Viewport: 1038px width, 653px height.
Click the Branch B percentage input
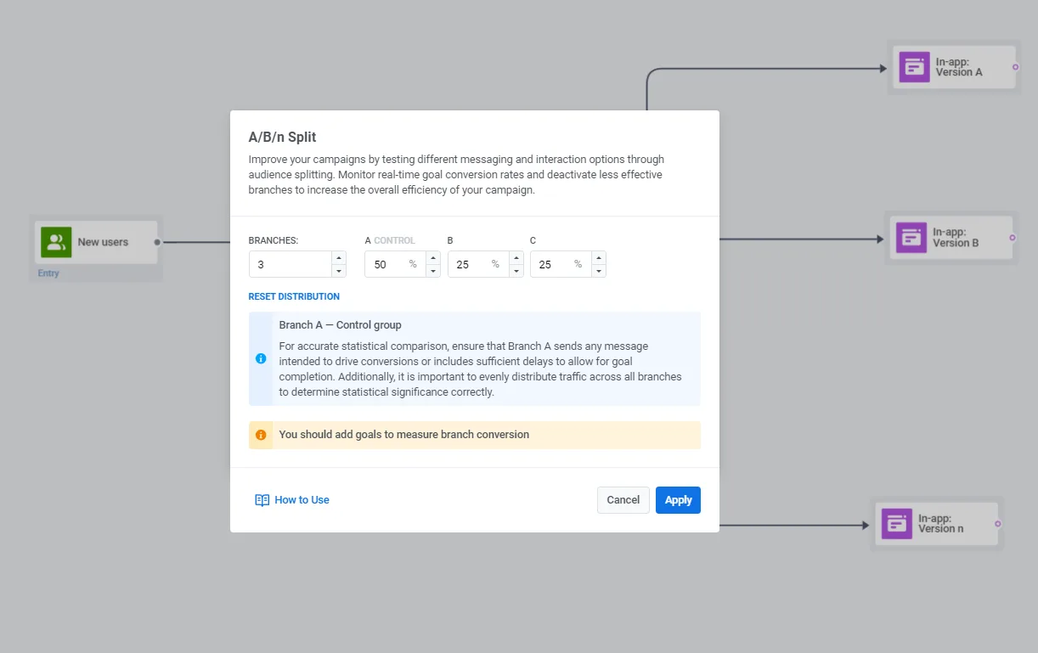pos(467,264)
